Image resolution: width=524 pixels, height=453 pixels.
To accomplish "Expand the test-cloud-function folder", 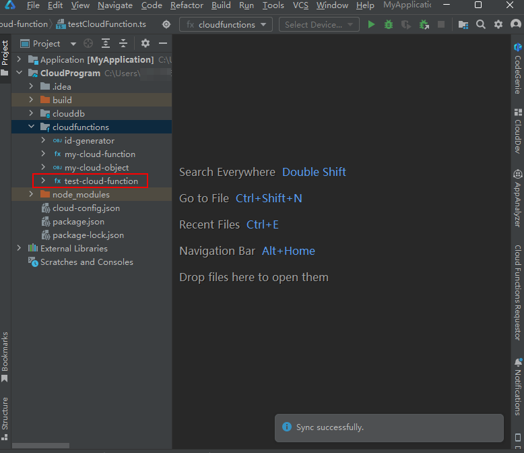I will [x=44, y=181].
